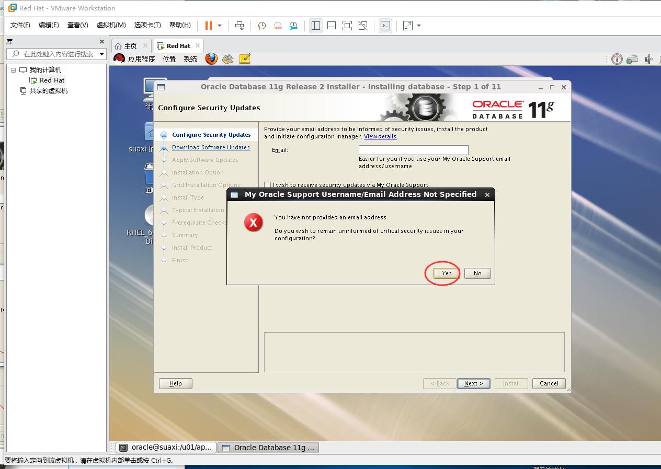Close the email not specified dialog

coord(487,195)
